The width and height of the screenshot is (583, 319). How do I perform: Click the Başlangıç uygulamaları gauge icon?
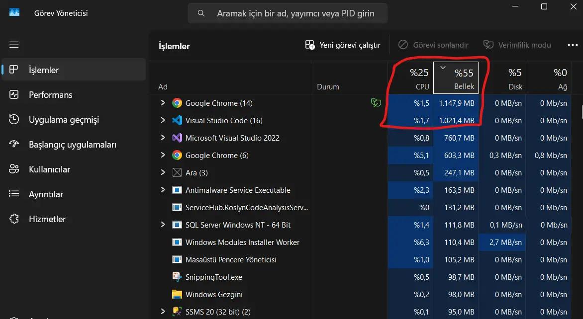click(14, 144)
